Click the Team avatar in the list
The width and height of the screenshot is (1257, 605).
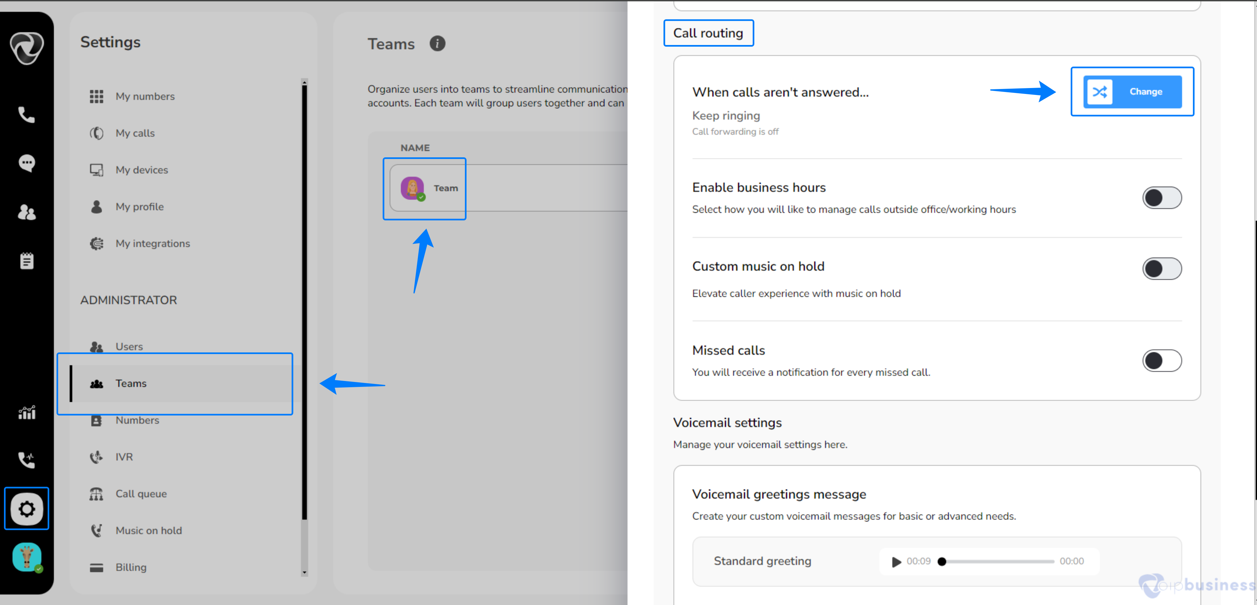tap(412, 188)
